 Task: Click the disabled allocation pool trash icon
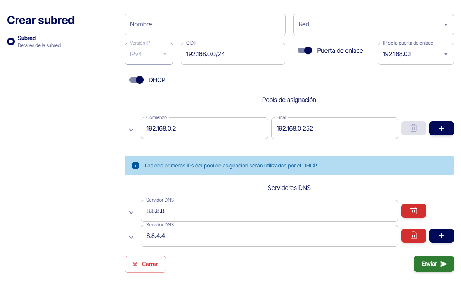413,128
